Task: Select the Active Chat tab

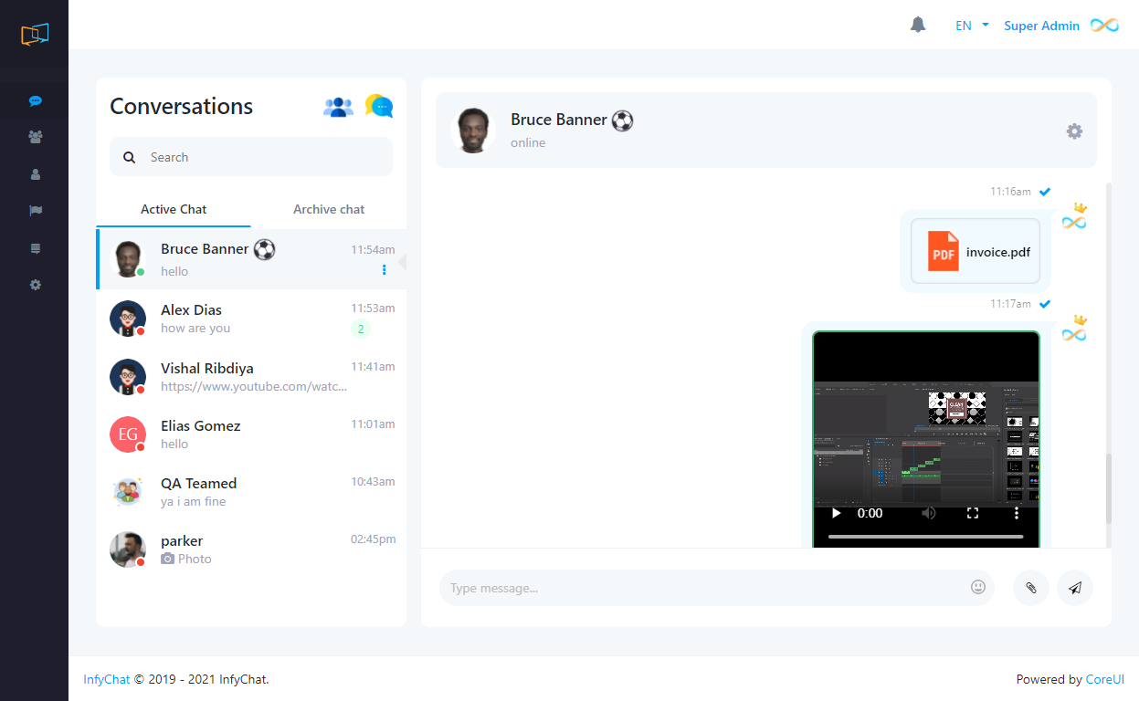Action: [174, 209]
